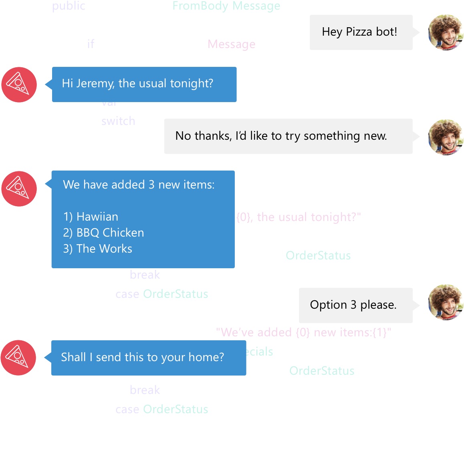This screenshot has width=464, height=454.
Task: Choose the '1) Hawiian' option
Action: click(91, 217)
